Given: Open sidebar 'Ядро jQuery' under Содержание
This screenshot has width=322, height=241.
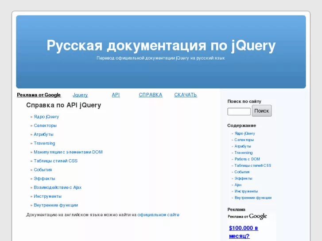Looking at the screenshot, I should point(245,133).
